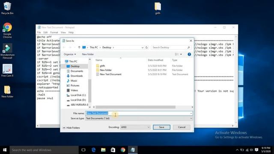The height and width of the screenshot is (154, 274).
Task: Open network status in the system tray
Action: (247, 150)
